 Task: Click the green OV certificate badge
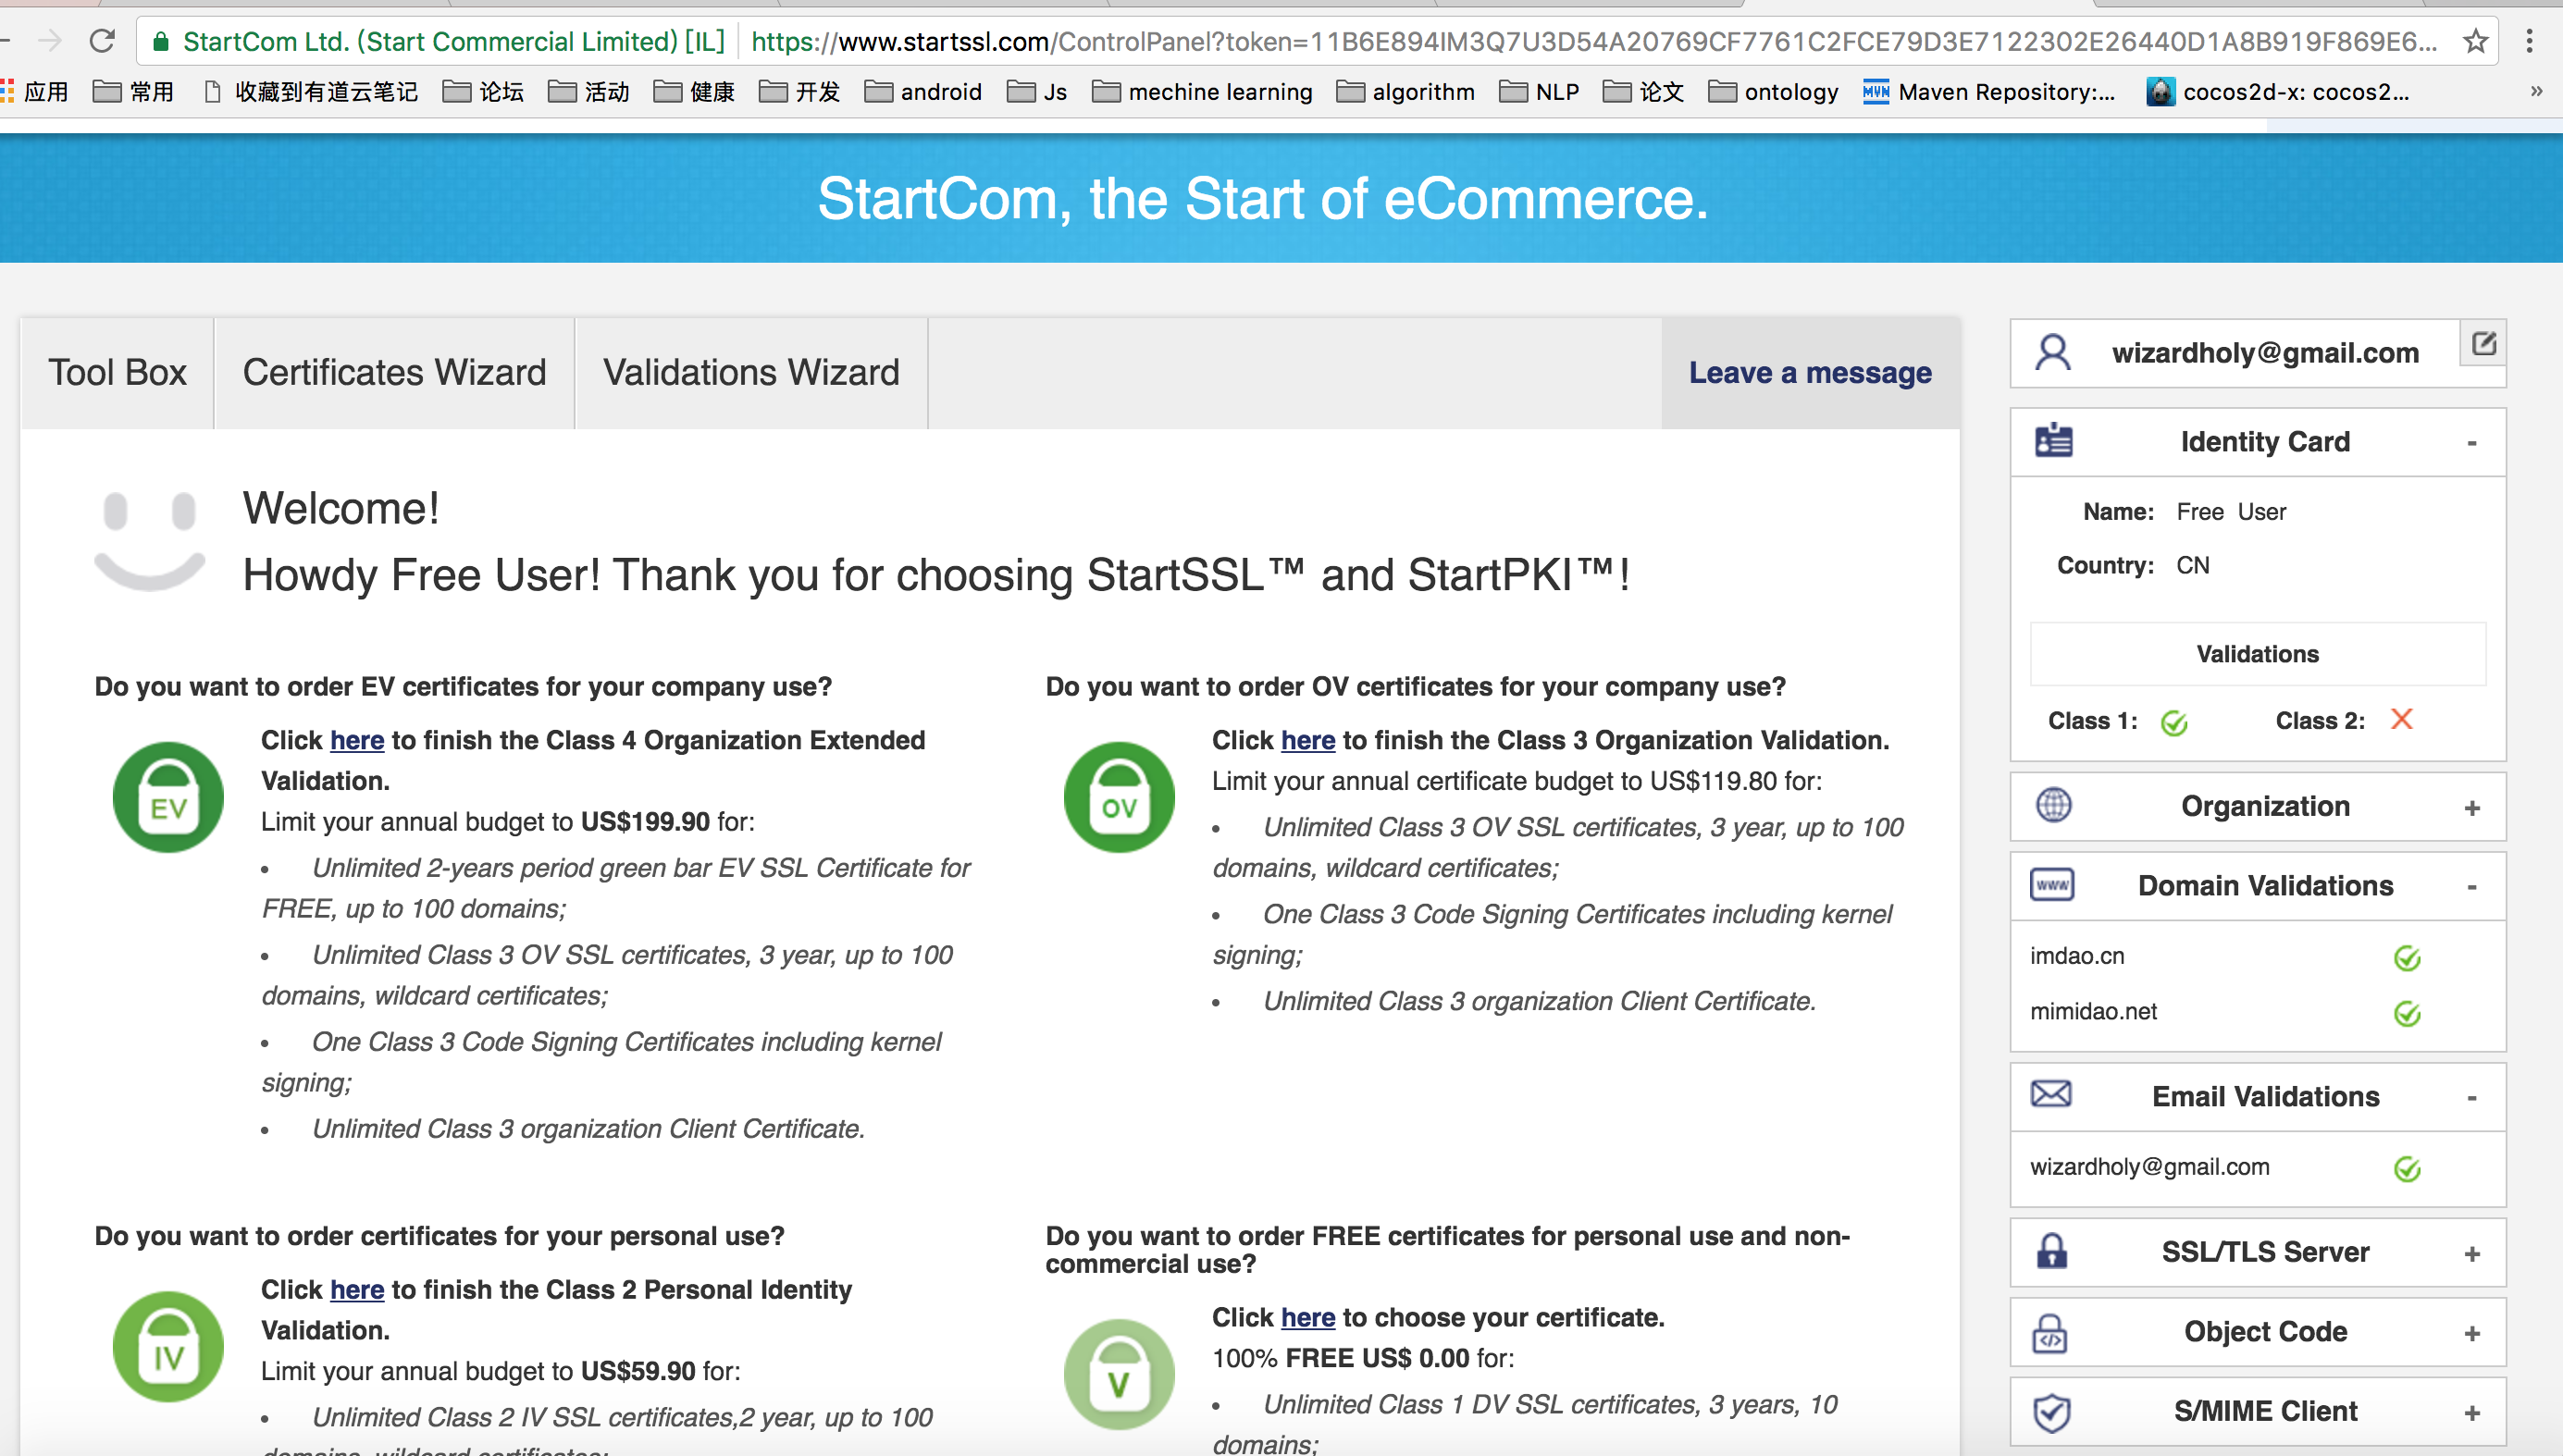click(x=1119, y=797)
